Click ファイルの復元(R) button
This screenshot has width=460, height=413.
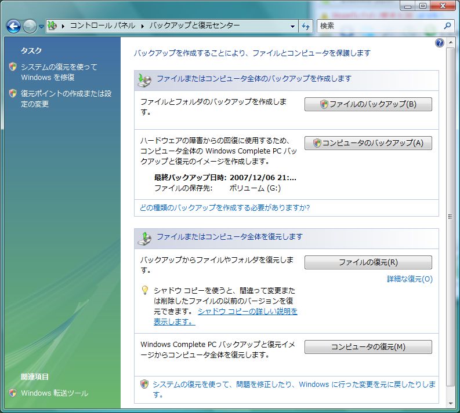pyautogui.click(x=368, y=262)
